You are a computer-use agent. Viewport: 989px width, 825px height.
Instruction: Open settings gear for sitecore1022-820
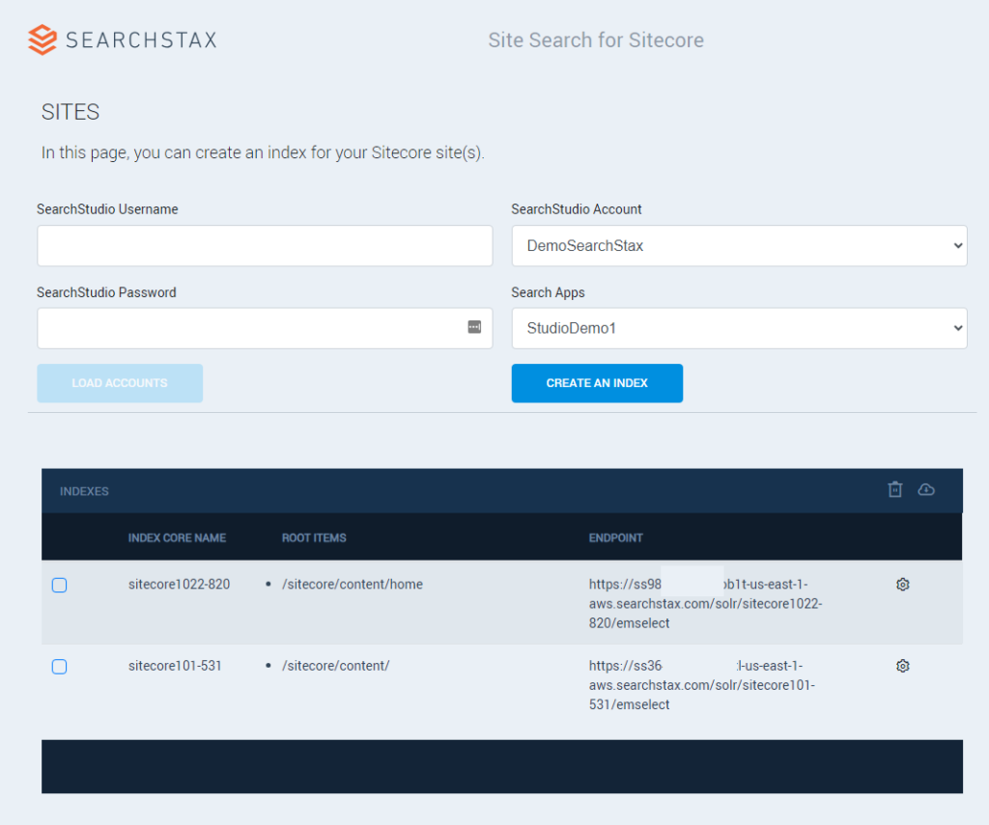(903, 584)
